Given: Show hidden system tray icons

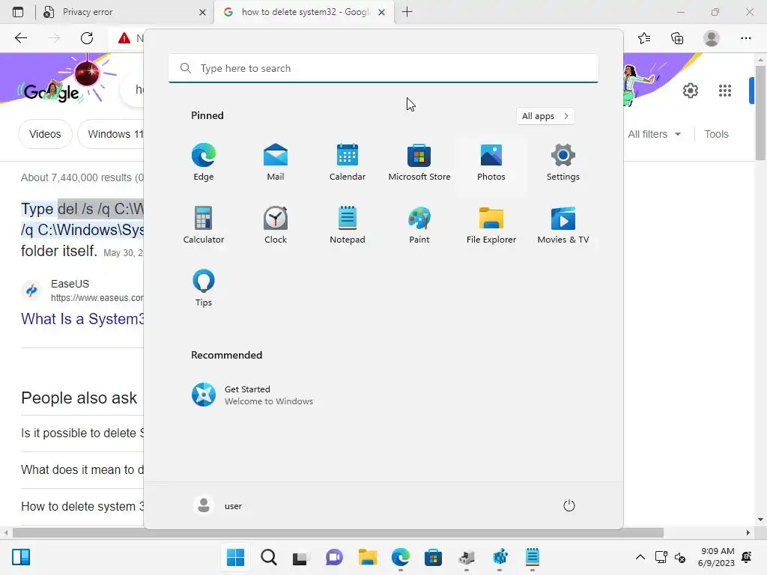Looking at the screenshot, I should click(x=640, y=557).
